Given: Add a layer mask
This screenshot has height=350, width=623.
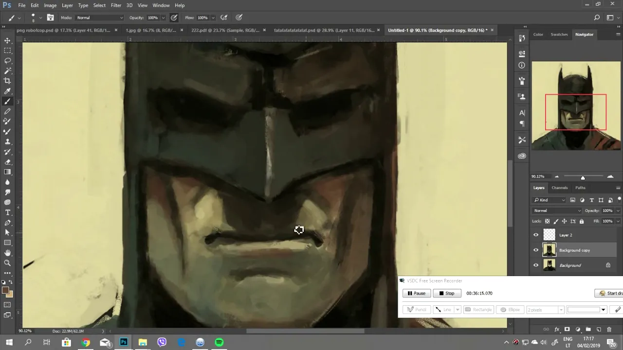Looking at the screenshot, I should 567,330.
